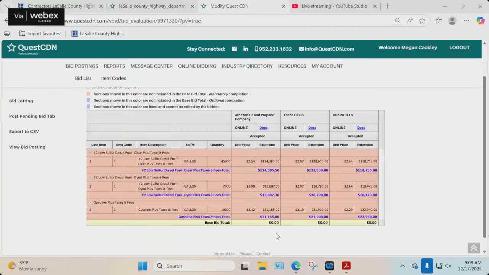Collapse the #2 Diesel Fuel Dyed section
The width and height of the screenshot is (489, 275).
click(91, 178)
